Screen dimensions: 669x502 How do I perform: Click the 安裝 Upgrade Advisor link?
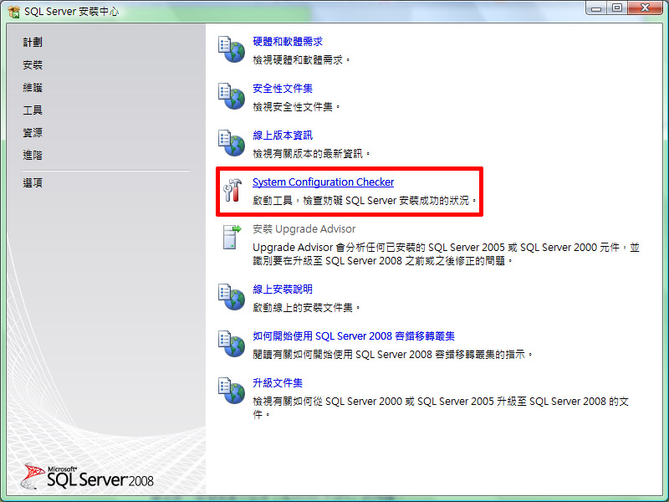[x=304, y=229]
